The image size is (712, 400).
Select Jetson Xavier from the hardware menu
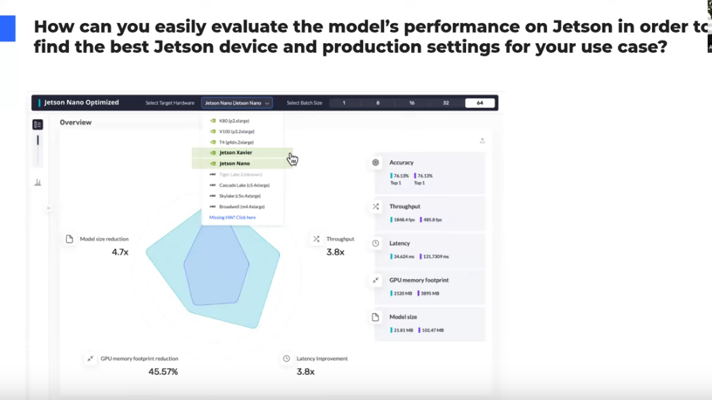(x=235, y=152)
